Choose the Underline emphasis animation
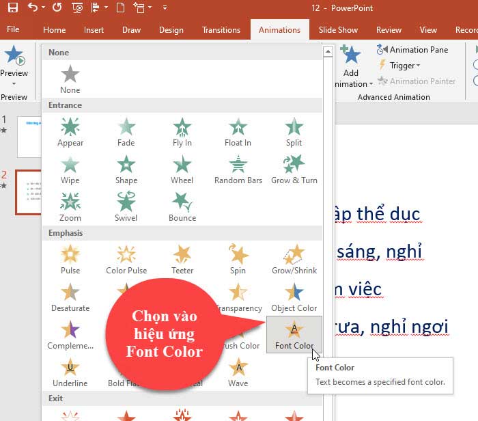The height and width of the screenshot is (421, 478). coord(70,372)
